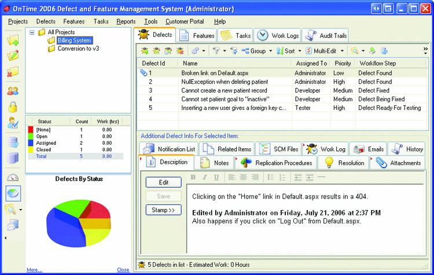Open the sidebar search icon dropdown arrow
The width and height of the screenshot is (434, 275).
[20, 210]
